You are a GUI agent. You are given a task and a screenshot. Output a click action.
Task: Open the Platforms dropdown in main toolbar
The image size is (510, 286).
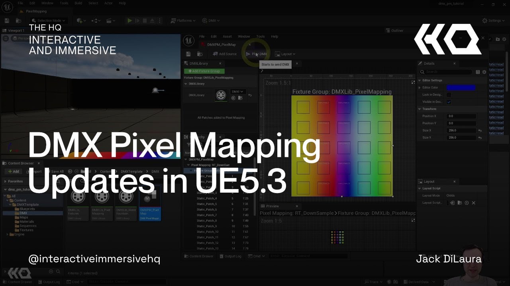tap(183, 21)
